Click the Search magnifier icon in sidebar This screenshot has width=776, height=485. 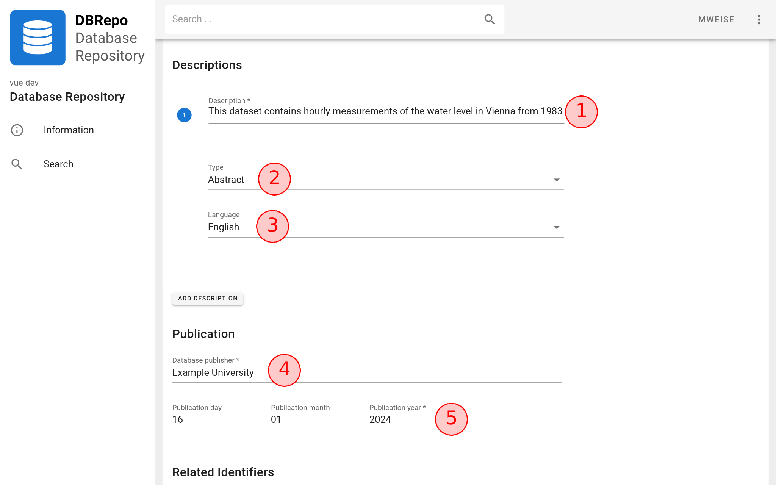17,164
